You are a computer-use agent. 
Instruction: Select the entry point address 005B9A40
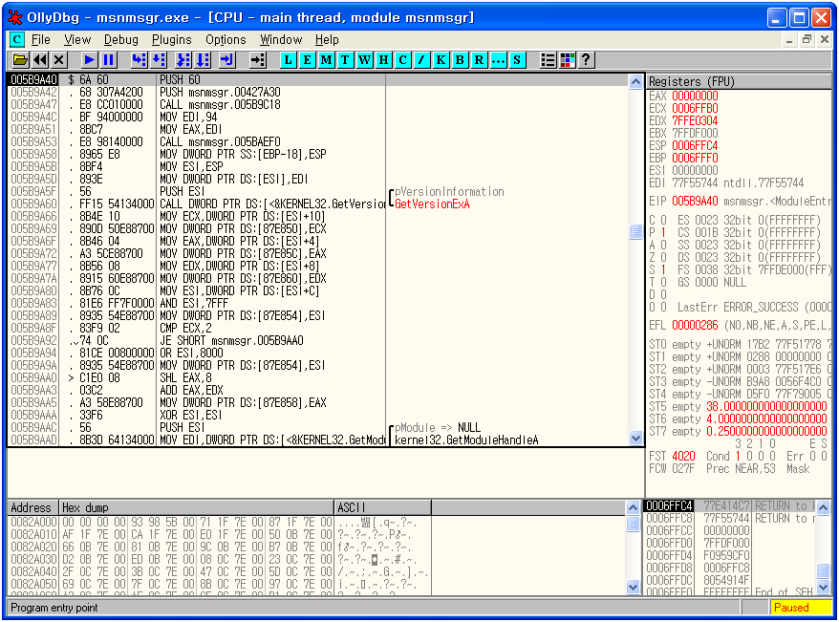tap(33, 79)
